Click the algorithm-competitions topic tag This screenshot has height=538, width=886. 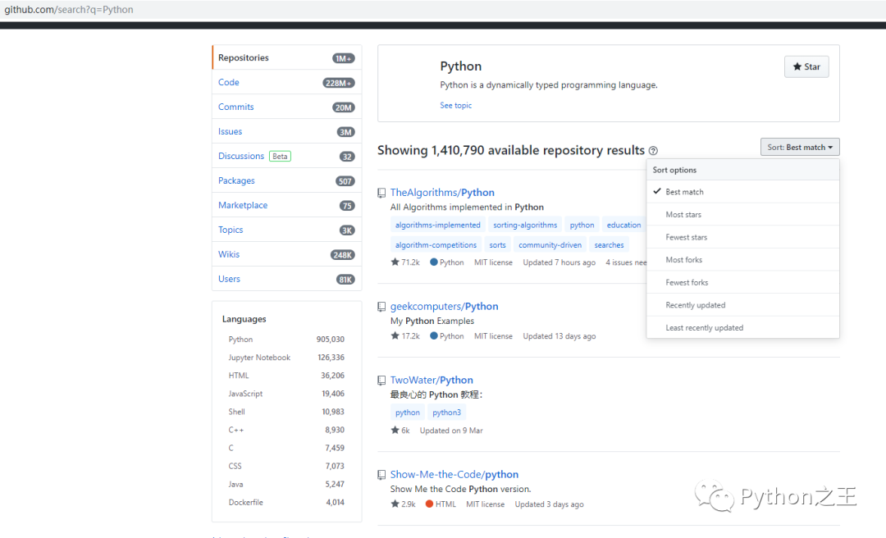pos(436,245)
